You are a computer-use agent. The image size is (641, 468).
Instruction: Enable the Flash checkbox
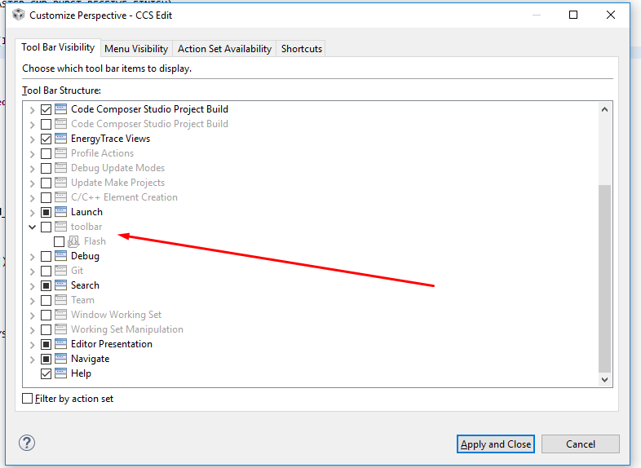tap(59, 241)
